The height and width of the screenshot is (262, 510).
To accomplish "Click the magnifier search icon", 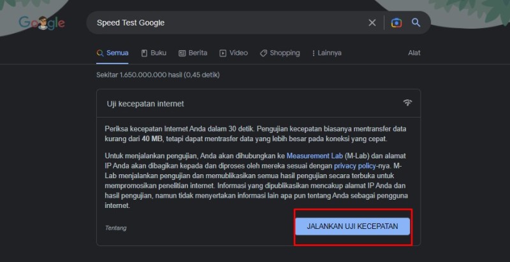I will tap(416, 22).
